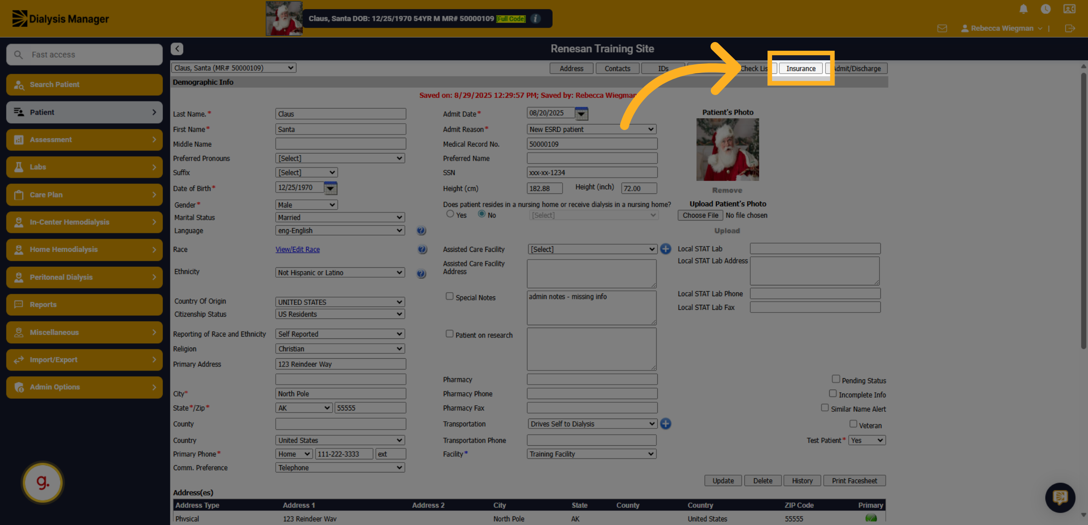
Task: Open the mail envelope icon
Action: click(x=942, y=29)
